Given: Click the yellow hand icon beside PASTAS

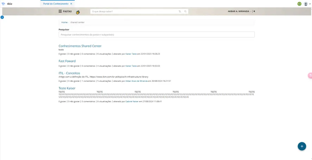Looking at the screenshot, I should (x=78, y=12).
